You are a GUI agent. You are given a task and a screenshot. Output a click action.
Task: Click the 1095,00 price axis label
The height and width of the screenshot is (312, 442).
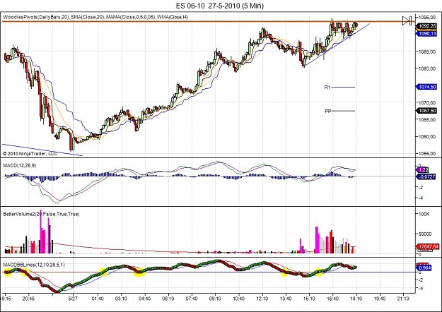428,18
